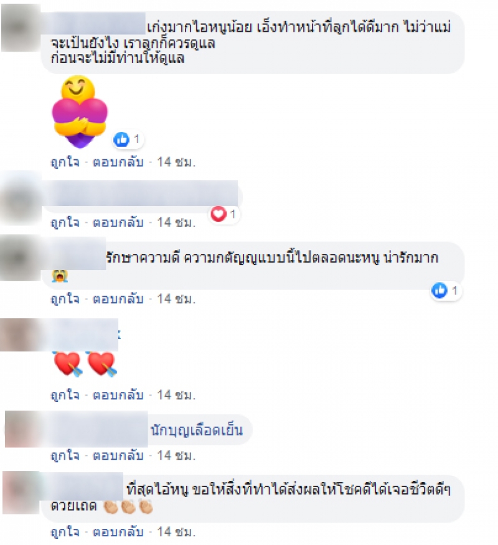Viewport: 498px width, 545px height.
Task: Open the blurred avatar of the last commenter
Action: click(x=22, y=492)
